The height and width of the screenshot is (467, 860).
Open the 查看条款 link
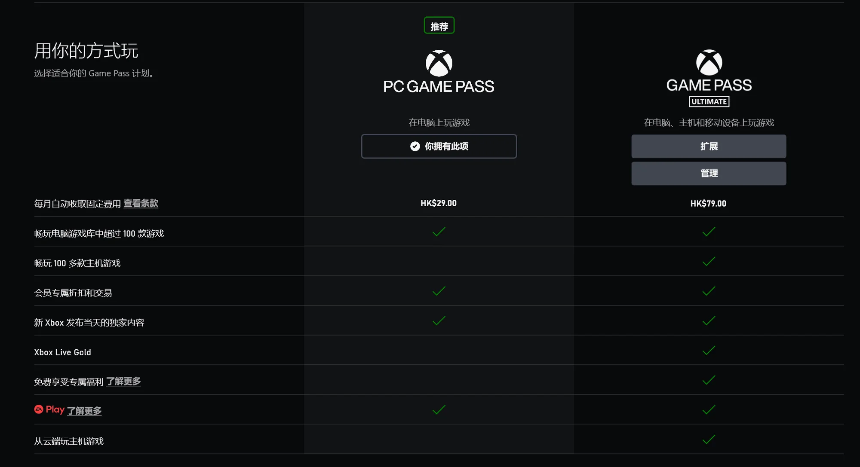pyautogui.click(x=141, y=203)
